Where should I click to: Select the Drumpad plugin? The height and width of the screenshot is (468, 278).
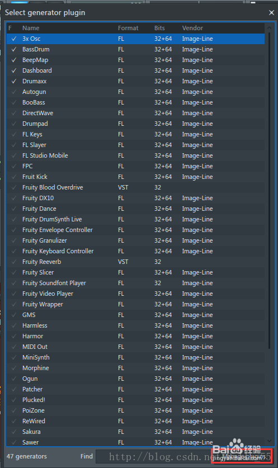click(x=135, y=124)
